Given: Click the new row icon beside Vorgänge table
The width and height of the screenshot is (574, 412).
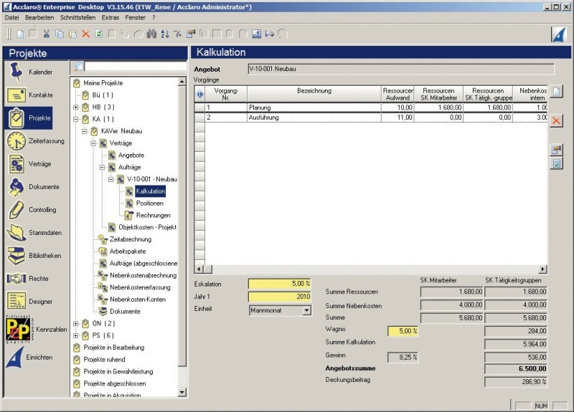Looking at the screenshot, I should (557, 92).
